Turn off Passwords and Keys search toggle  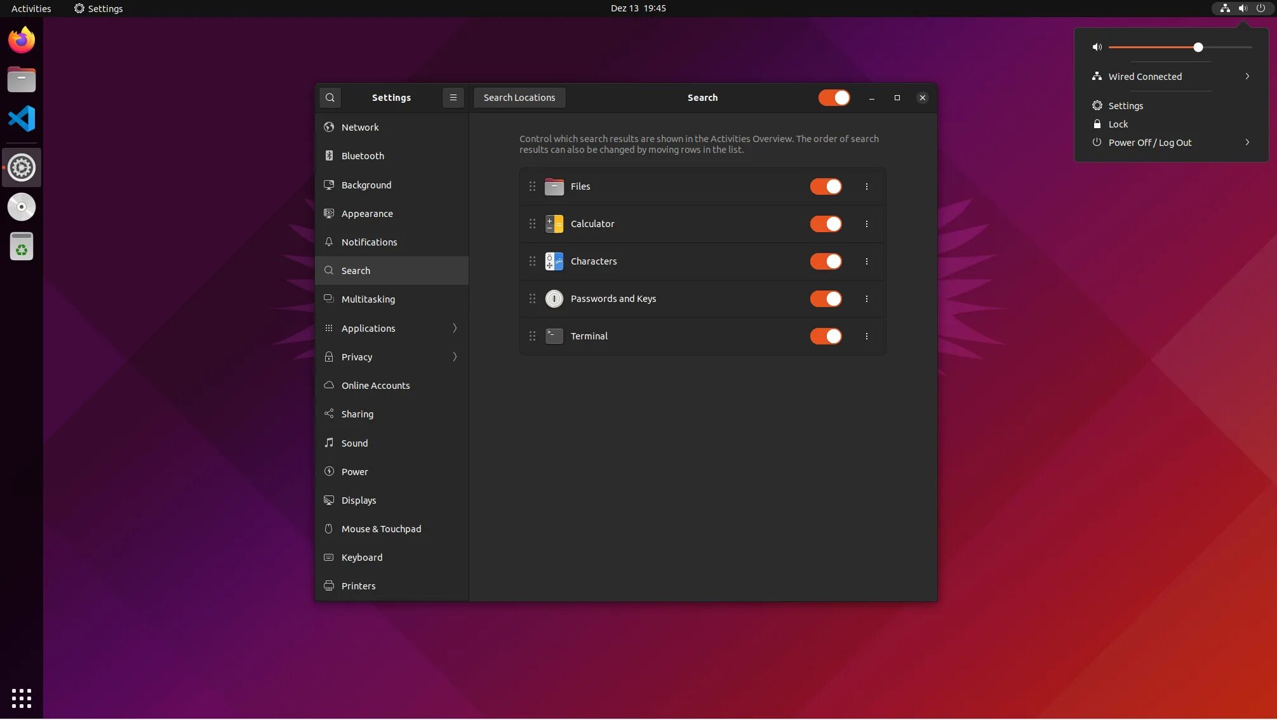click(x=826, y=299)
